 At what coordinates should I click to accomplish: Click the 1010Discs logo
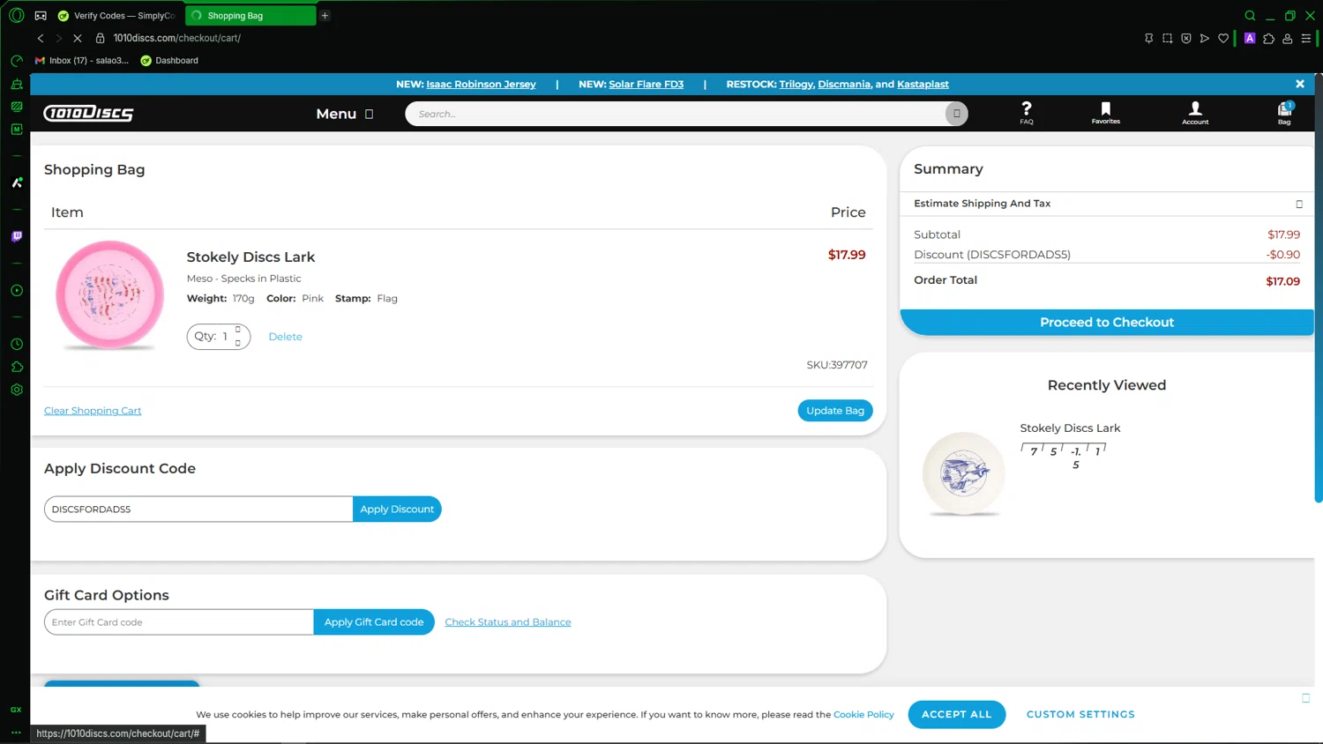point(88,113)
